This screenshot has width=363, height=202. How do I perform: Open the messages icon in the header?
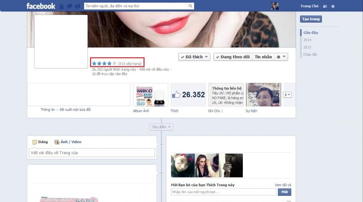point(69,6)
